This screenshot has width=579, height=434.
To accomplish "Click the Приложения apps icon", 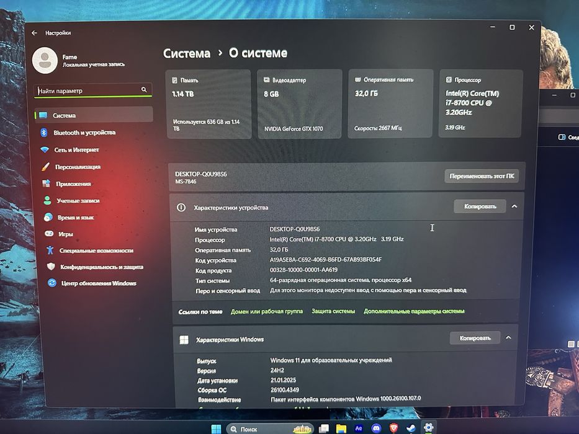I will point(46,184).
